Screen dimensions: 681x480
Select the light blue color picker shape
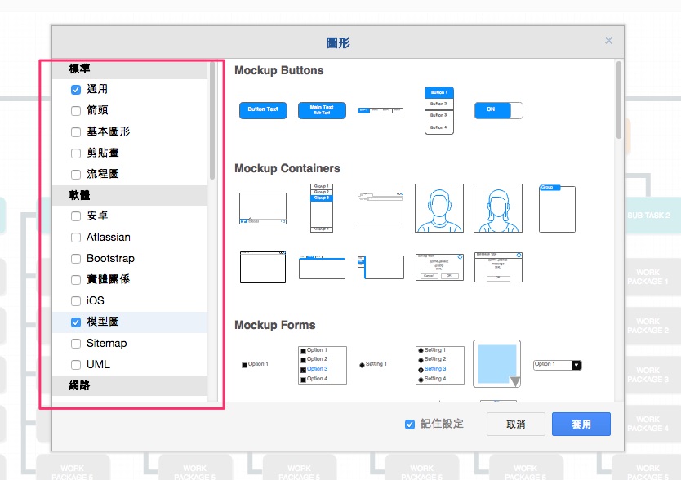[496, 363]
